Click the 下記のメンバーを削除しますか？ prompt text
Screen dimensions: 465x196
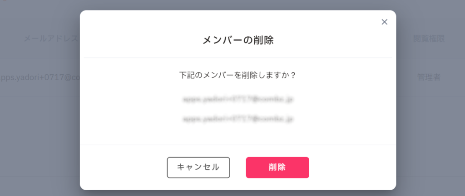point(237,74)
